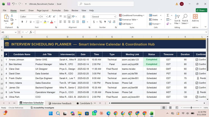Decrease font size
Viewport: 209px width, 117px height.
coord(54,16)
